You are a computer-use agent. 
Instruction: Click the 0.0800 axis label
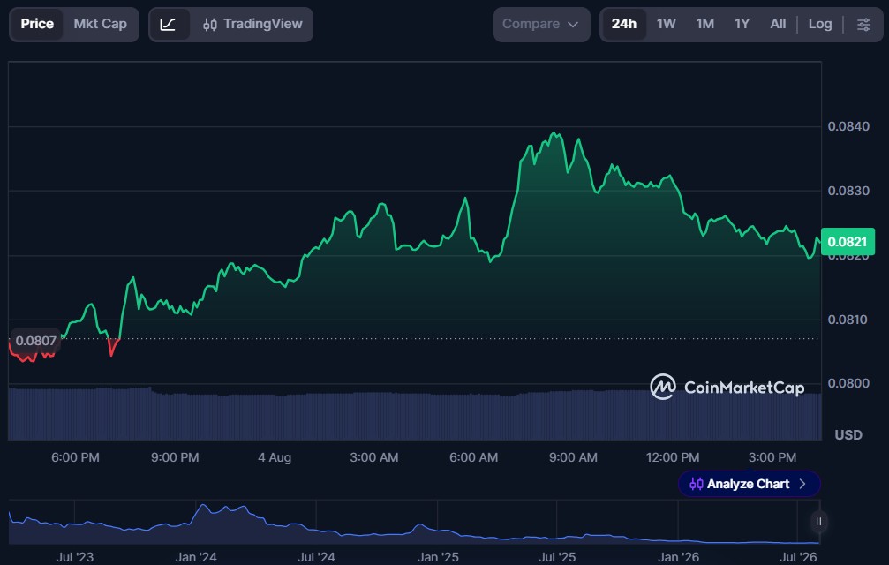[x=848, y=383]
